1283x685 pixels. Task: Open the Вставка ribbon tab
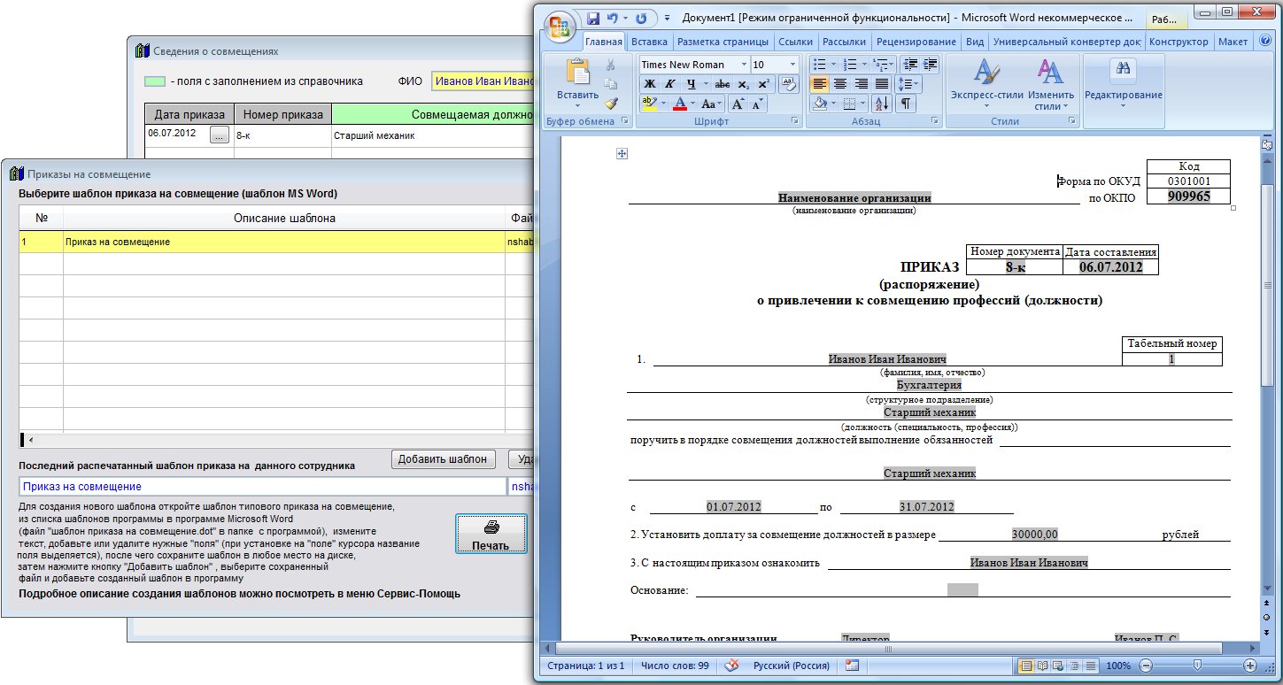[x=650, y=42]
